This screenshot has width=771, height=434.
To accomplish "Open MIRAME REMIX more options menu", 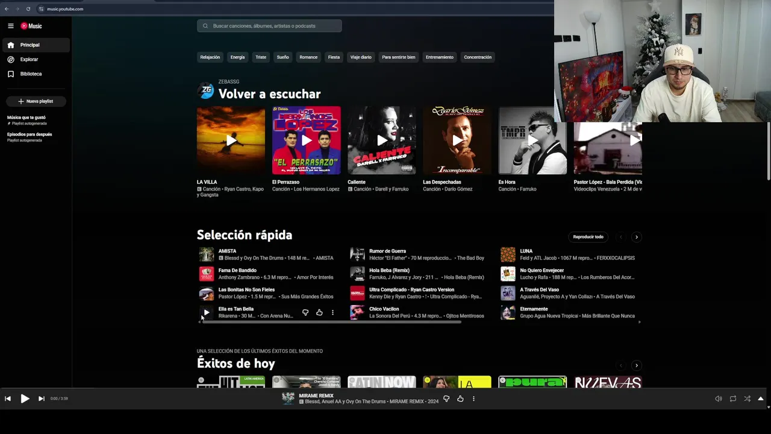I will (473, 398).
